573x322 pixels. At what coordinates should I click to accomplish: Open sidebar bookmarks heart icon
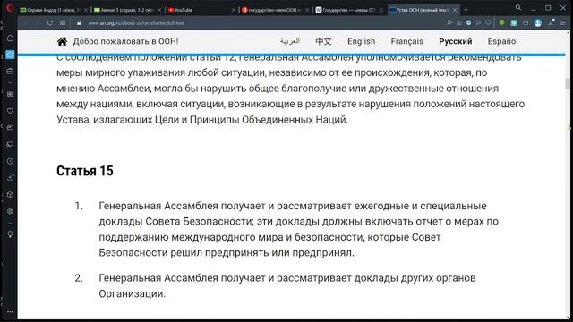(10, 111)
